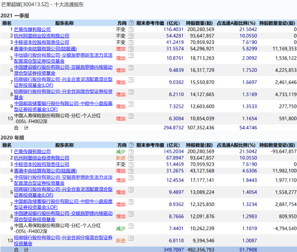
Task: Click 持股数量变动(股) header in 2020 table
Action: [x=277, y=145]
